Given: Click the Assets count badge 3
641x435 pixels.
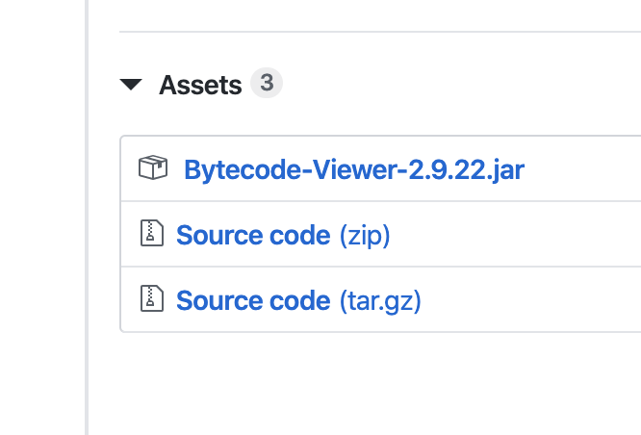Looking at the screenshot, I should 267,83.
